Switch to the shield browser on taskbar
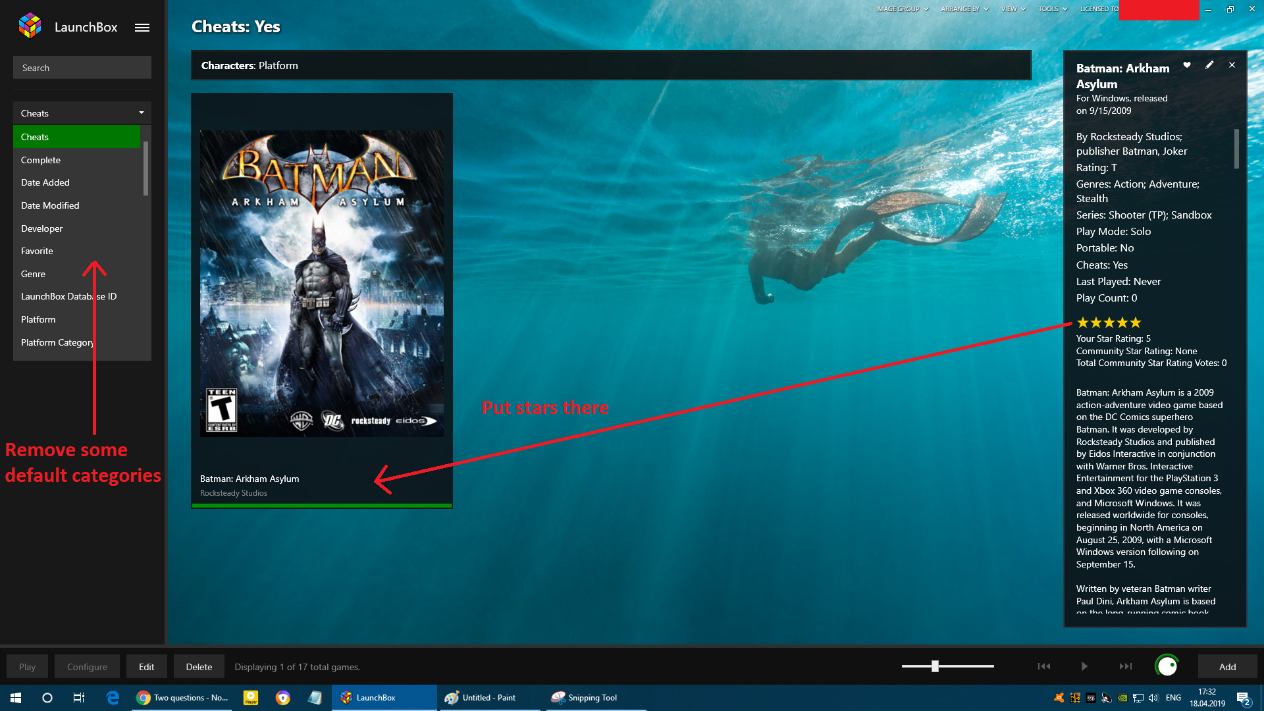1264x711 pixels. (283, 698)
